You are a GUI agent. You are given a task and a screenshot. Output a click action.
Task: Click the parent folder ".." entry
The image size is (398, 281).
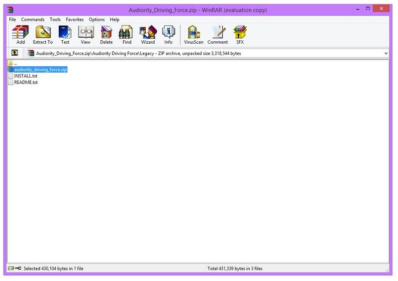click(x=15, y=64)
